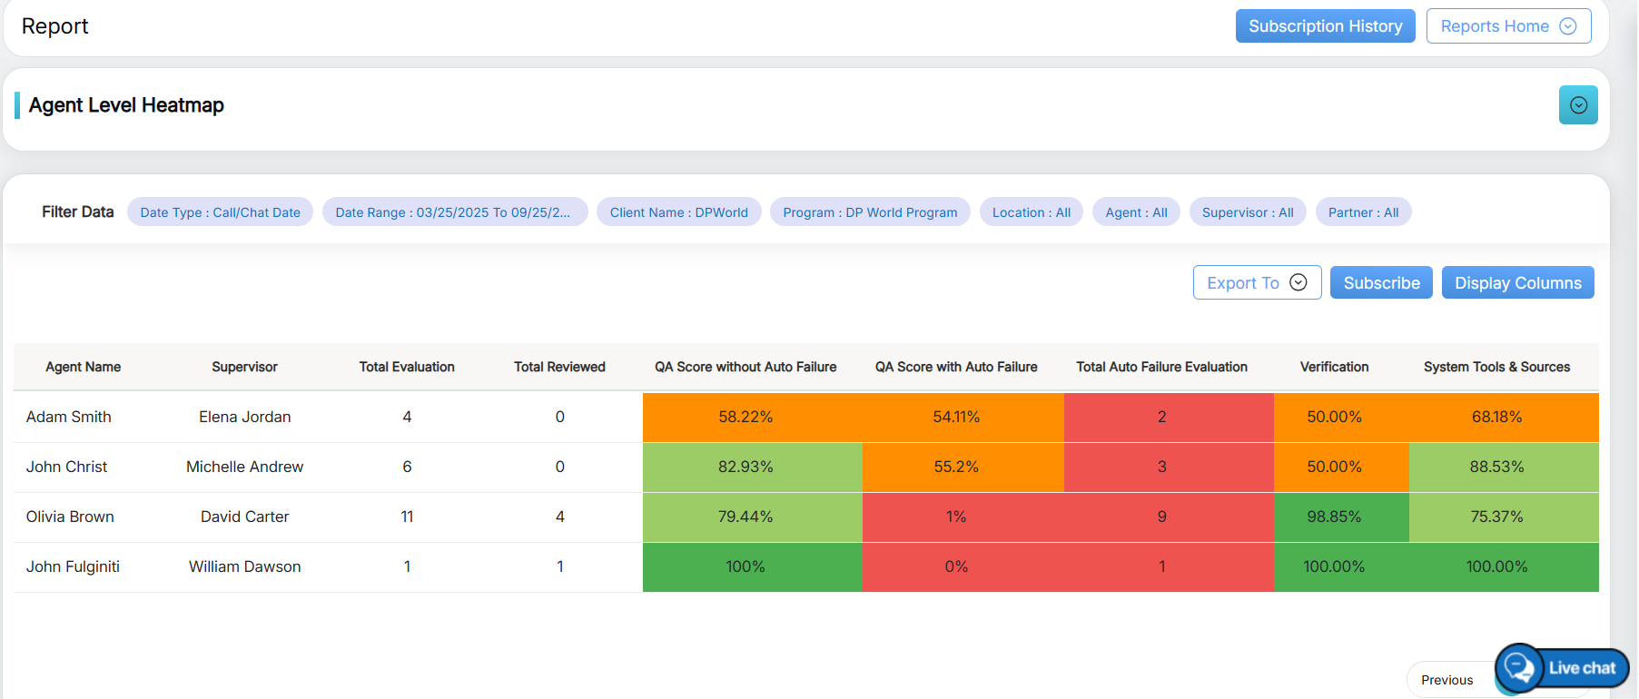This screenshot has height=699, width=1639.
Task: Click Olivia Brown's red 1% heatmap cell
Action: 955,517
